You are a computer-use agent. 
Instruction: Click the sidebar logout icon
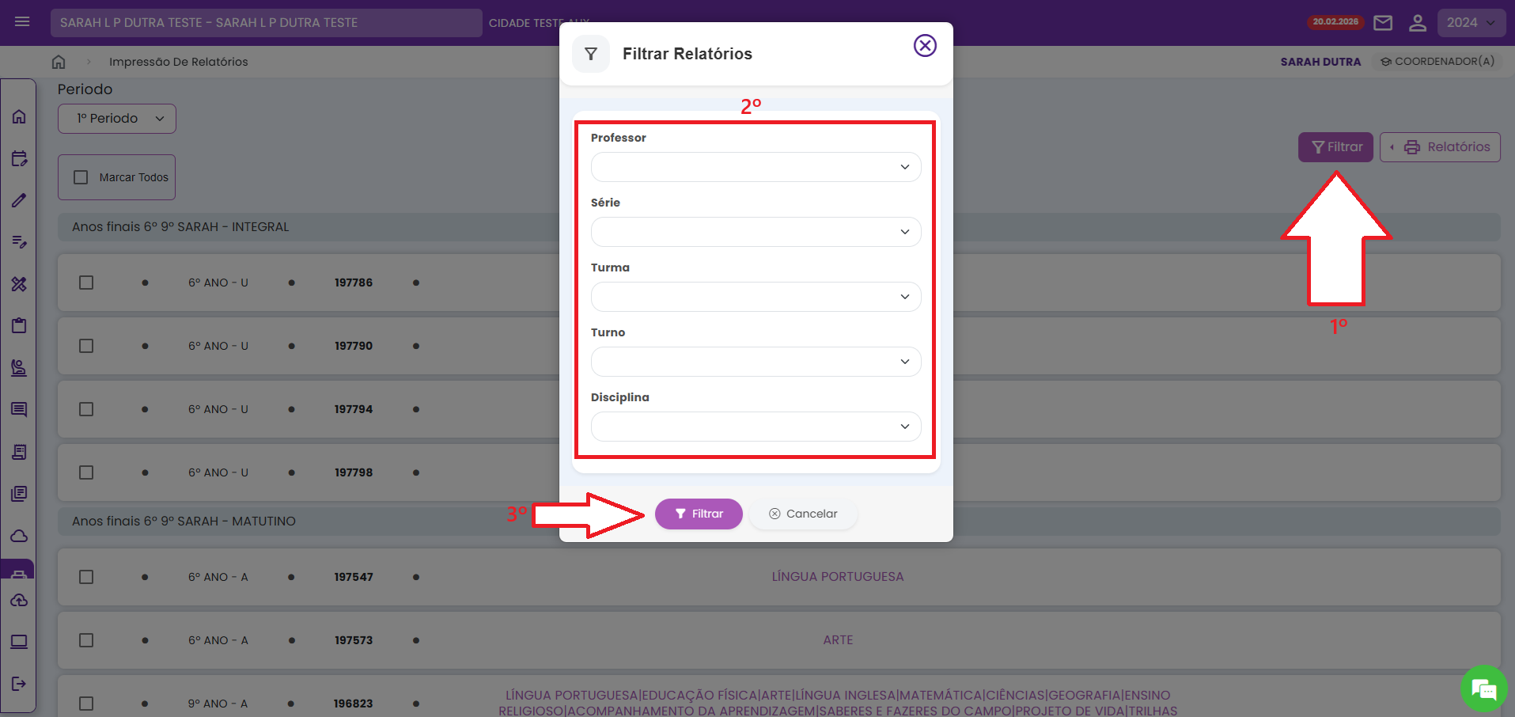pyautogui.click(x=19, y=684)
